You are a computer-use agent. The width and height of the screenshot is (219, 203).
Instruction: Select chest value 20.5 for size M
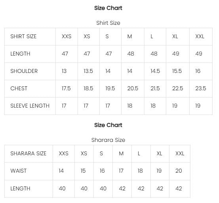click(x=133, y=88)
